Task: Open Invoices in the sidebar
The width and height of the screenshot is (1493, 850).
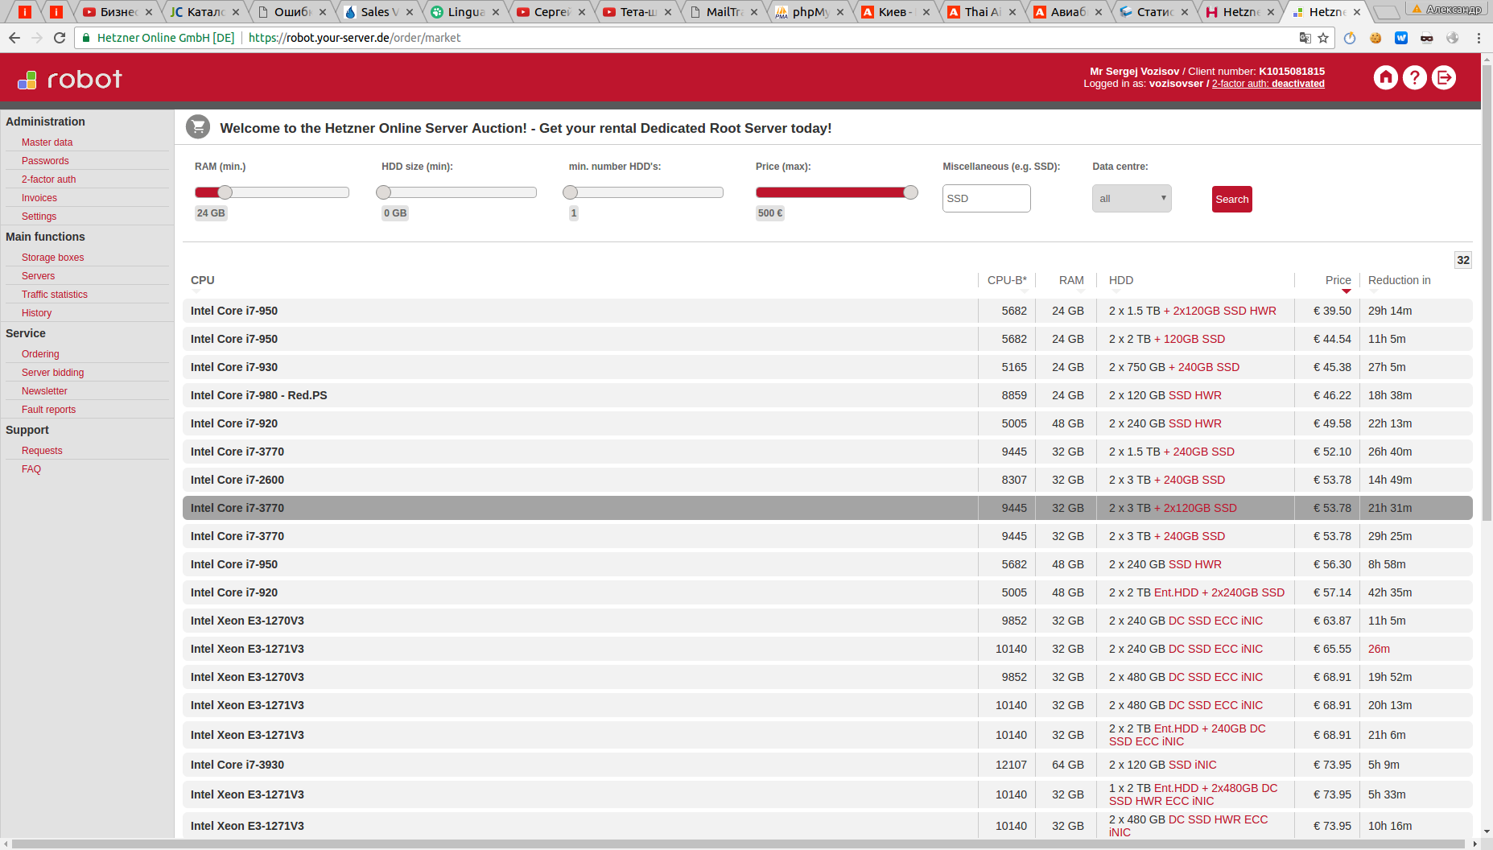Action: 39,198
